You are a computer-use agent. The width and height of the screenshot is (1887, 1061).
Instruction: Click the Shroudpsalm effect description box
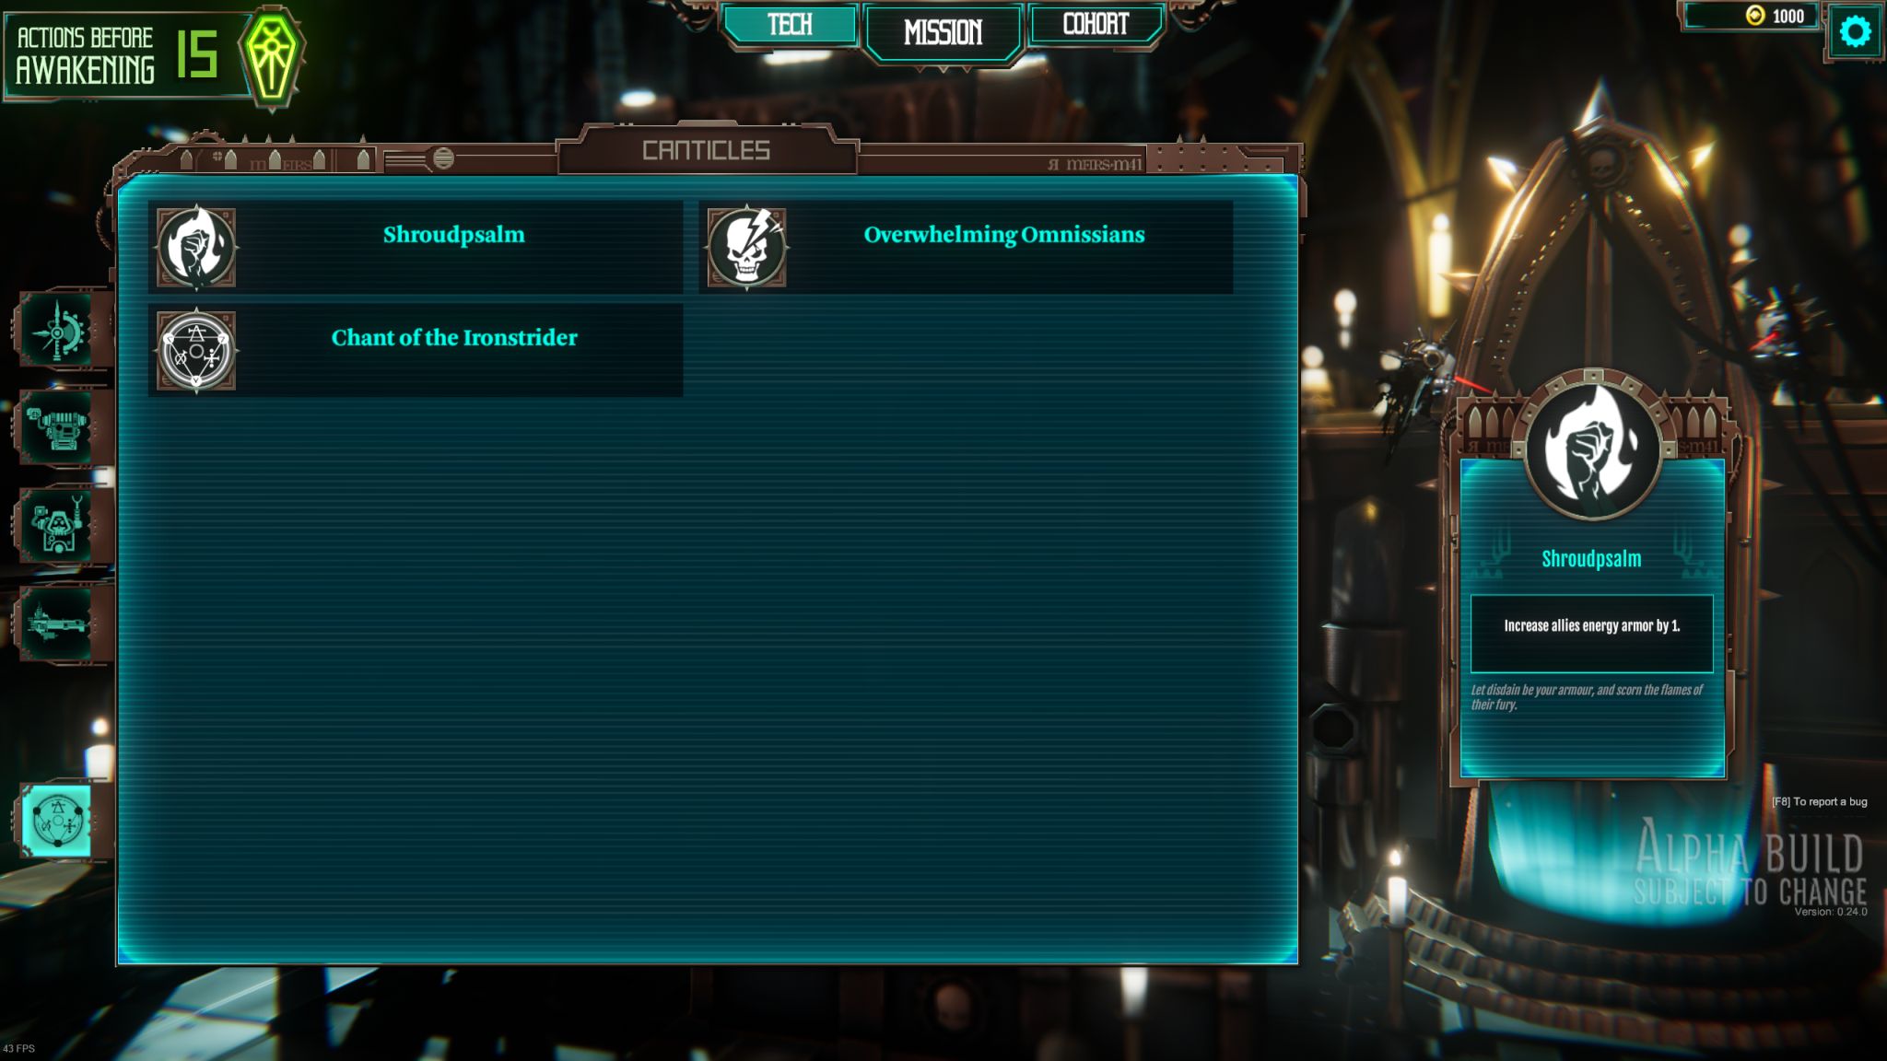(1592, 634)
